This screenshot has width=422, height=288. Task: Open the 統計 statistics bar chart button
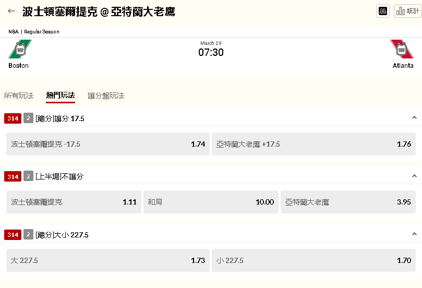click(407, 11)
